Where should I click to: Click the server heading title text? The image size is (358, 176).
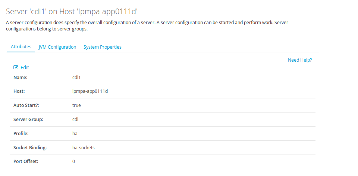pyautogui.click(x=75, y=11)
